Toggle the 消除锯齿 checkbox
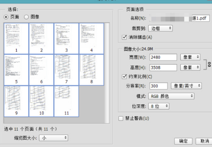212x147 pixels. coord(124,37)
